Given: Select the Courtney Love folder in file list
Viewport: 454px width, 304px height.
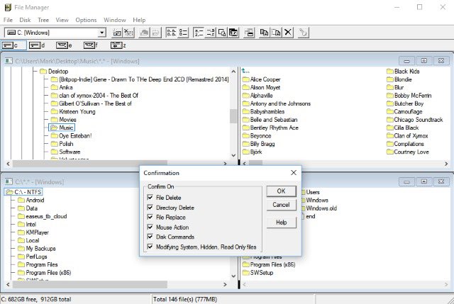Looking at the screenshot, I should point(408,152).
